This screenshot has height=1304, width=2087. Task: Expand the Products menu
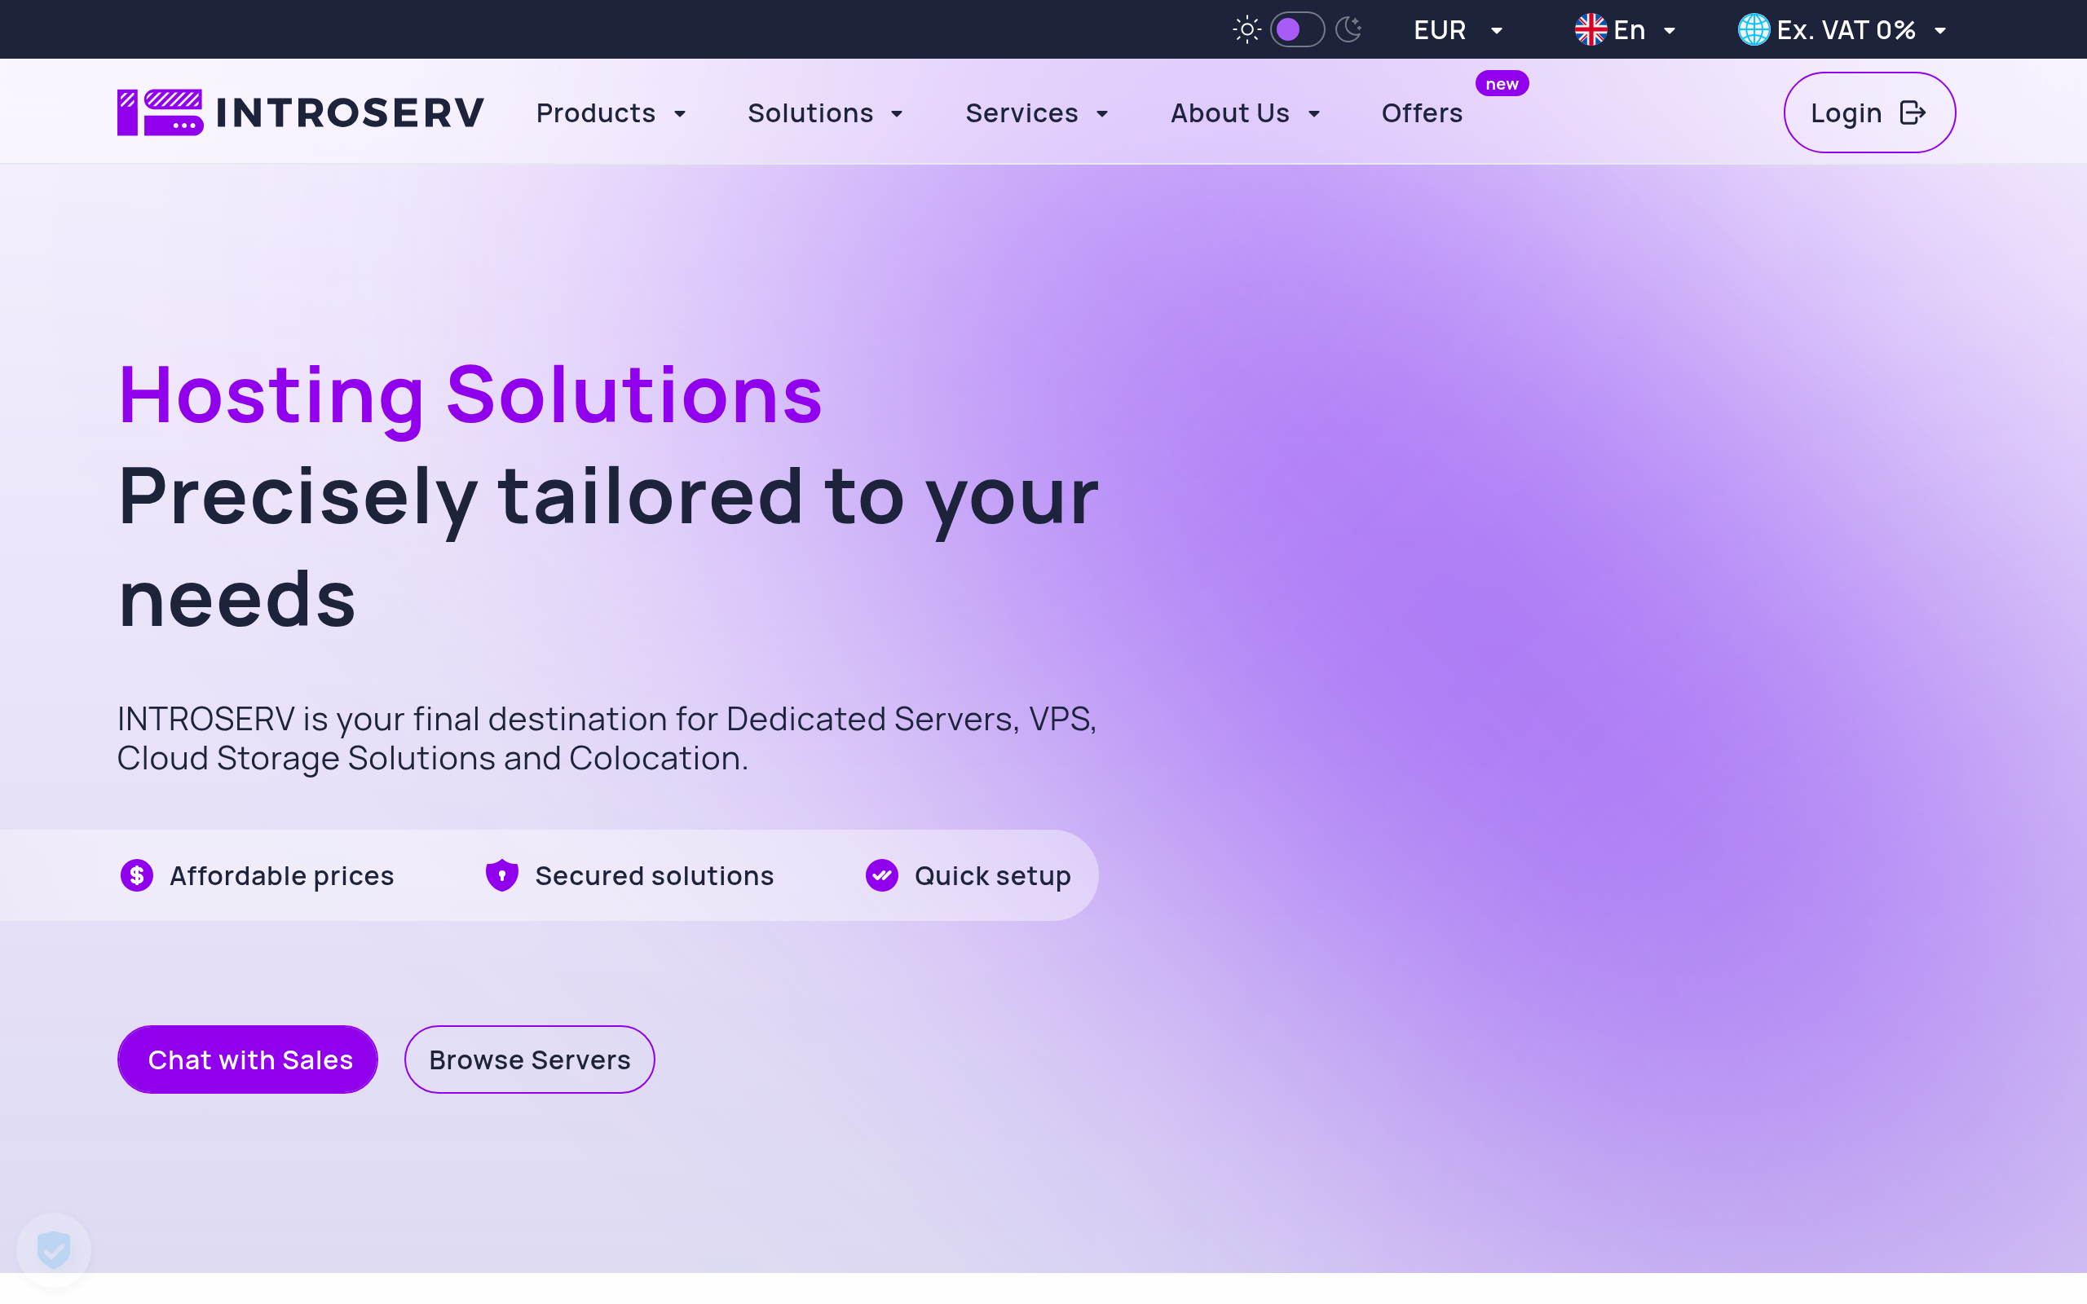(x=611, y=113)
